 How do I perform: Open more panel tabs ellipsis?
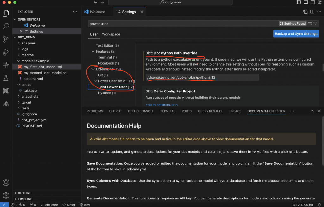pyautogui.click(x=292, y=111)
